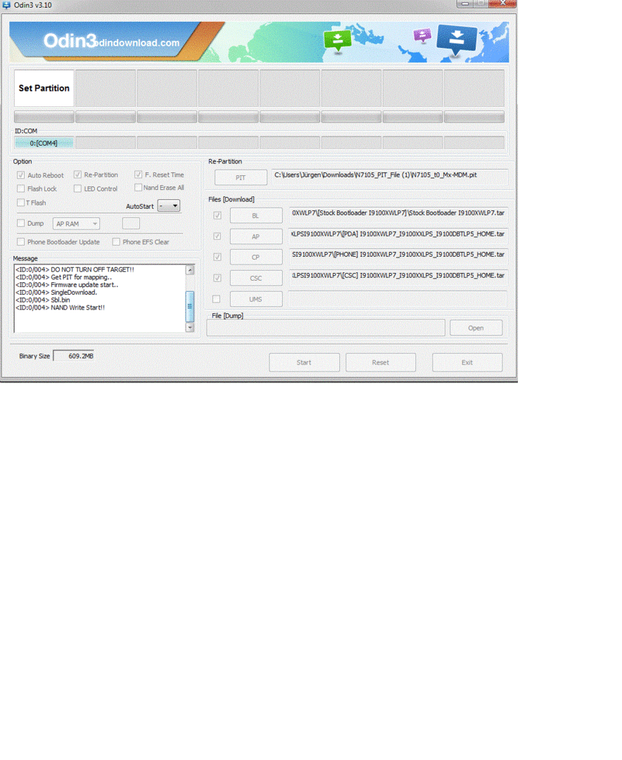Click the message log scroll down arrow
The image size is (622, 760).
click(190, 328)
